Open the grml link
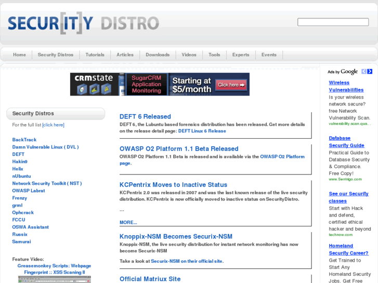Screen dimensions: 378x283 point(17,205)
